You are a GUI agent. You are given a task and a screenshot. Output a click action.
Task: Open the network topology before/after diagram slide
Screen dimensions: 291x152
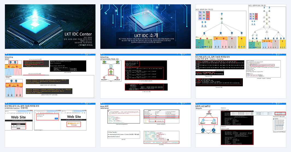pos(241,27)
